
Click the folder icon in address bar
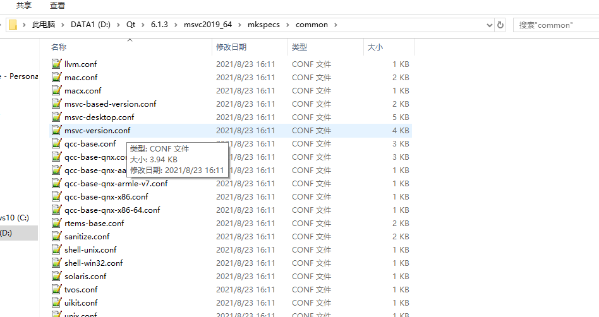click(x=13, y=25)
